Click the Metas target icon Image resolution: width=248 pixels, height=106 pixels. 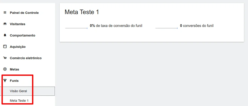click(5, 69)
